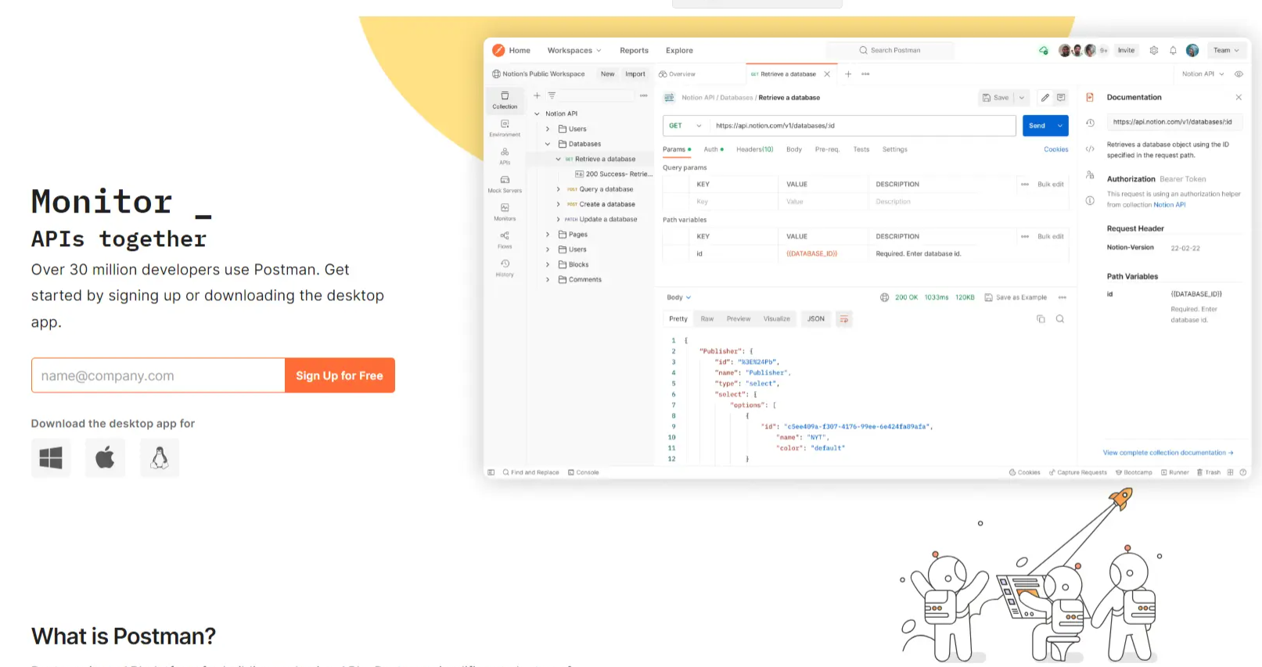This screenshot has width=1262, height=667.
Task: Expand the Pages folder
Action: [x=548, y=235]
